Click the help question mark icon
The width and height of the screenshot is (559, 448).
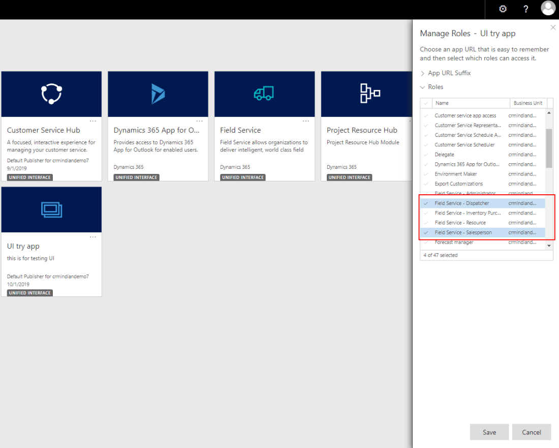click(x=526, y=9)
